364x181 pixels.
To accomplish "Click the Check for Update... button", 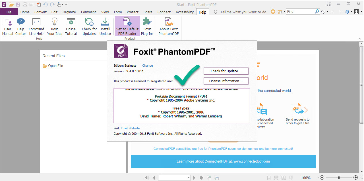I will click(x=226, y=71).
